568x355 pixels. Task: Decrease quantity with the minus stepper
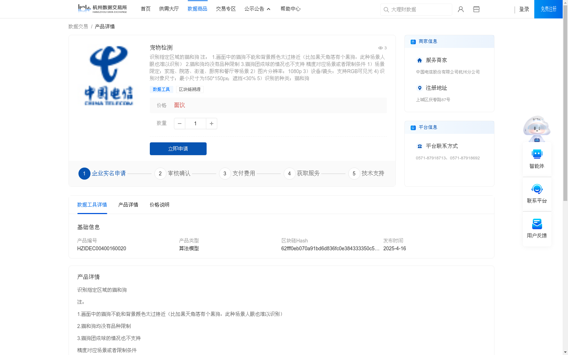[179, 123]
